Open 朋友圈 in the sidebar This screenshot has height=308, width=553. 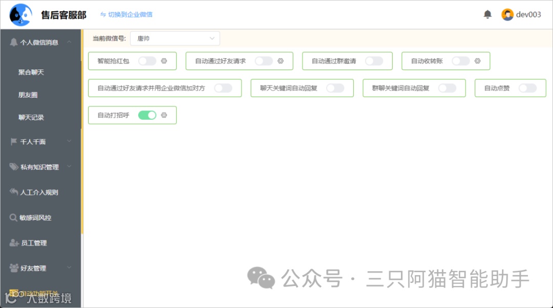point(28,95)
